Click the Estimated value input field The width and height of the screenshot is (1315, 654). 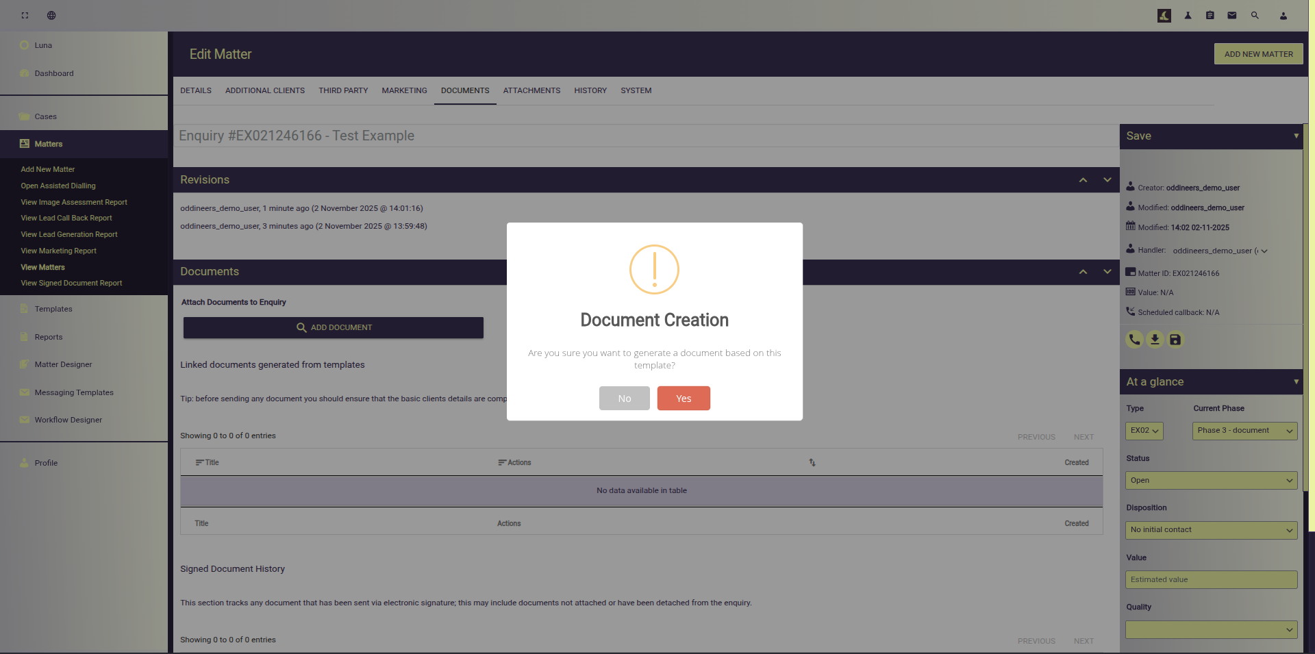click(x=1210, y=580)
